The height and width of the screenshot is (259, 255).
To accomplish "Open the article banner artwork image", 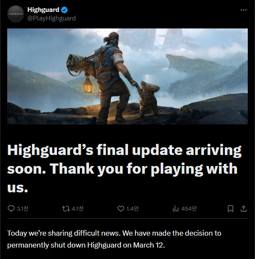I will coord(127,76).
